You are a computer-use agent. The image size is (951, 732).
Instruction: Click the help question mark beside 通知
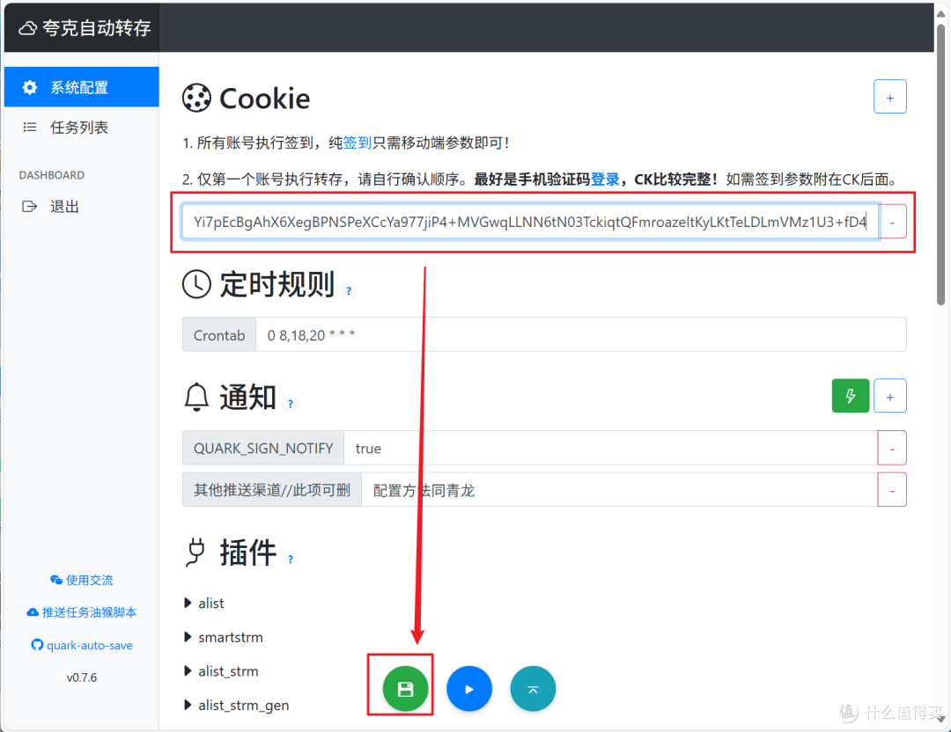point(291,404)
